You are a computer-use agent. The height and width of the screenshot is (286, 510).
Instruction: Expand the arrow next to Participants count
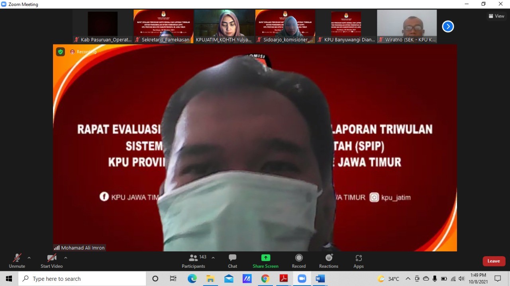(213, 258)
